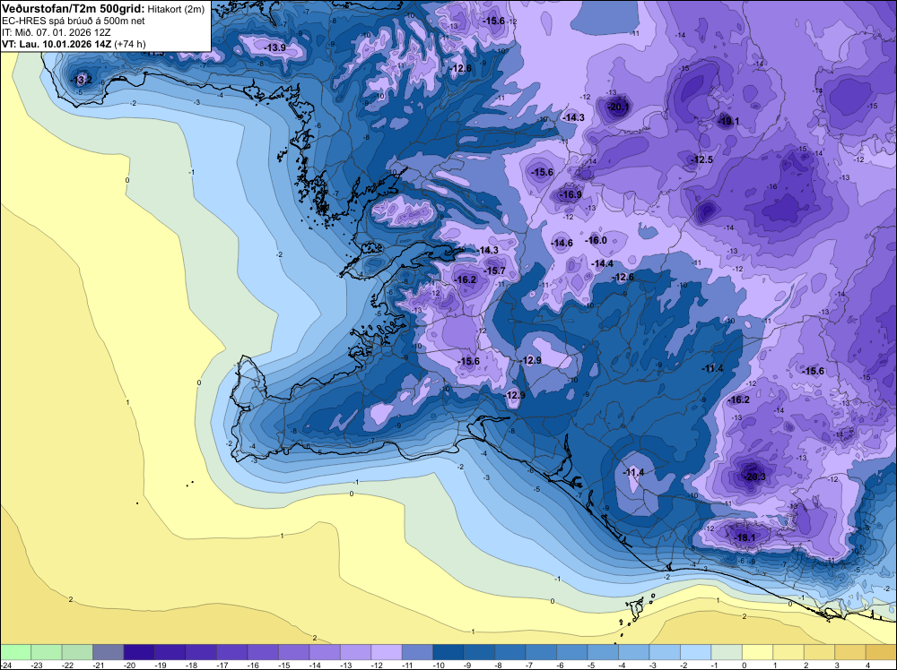Click the dark purple legend swatch labeled -20
Image resolution: width=897 pixels, height=670 pixels.
click(x=139, y=652)
